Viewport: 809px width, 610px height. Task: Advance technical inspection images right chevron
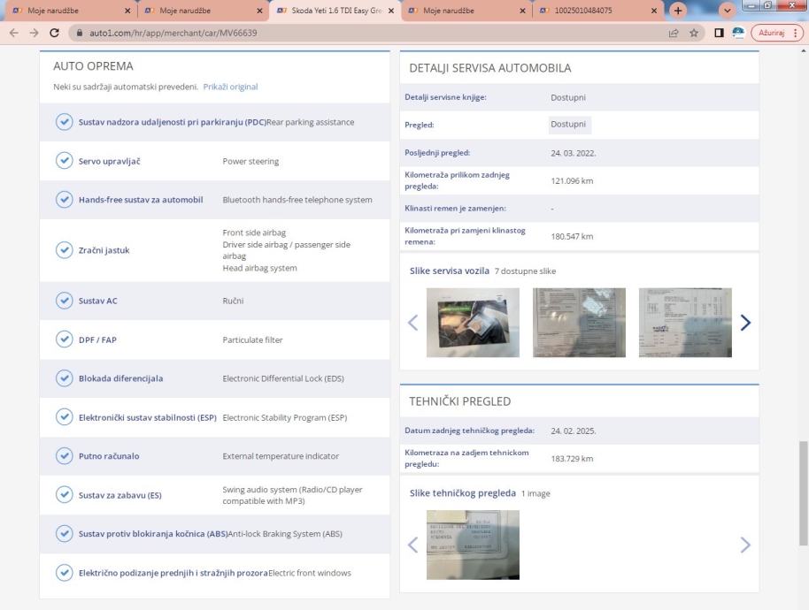745,545
